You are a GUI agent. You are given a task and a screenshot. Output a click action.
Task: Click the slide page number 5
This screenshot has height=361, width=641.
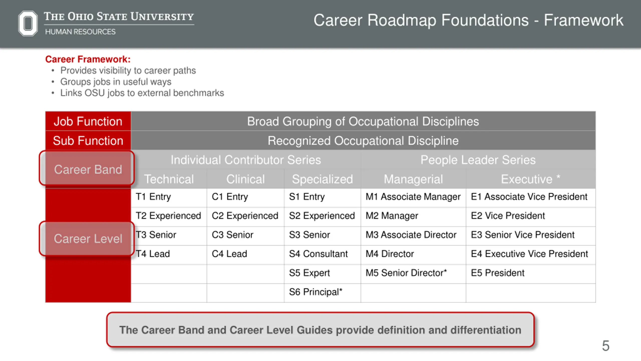click(x=605, y=346)
